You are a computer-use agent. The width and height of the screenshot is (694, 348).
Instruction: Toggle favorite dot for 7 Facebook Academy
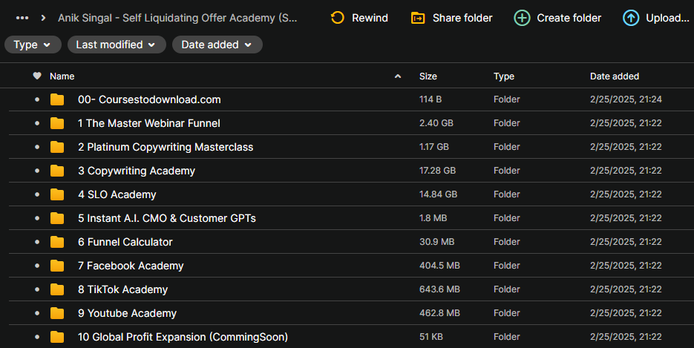[37, 266]
